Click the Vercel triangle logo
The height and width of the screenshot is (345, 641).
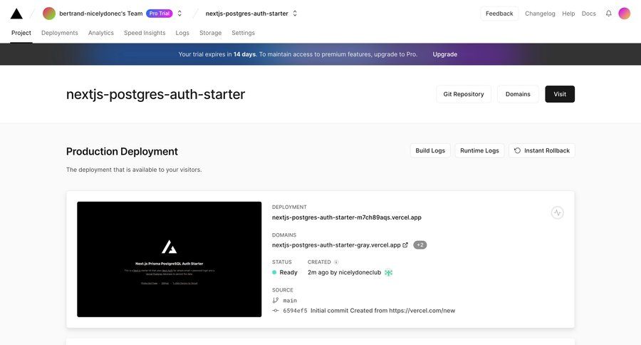[x=16, y=14]
